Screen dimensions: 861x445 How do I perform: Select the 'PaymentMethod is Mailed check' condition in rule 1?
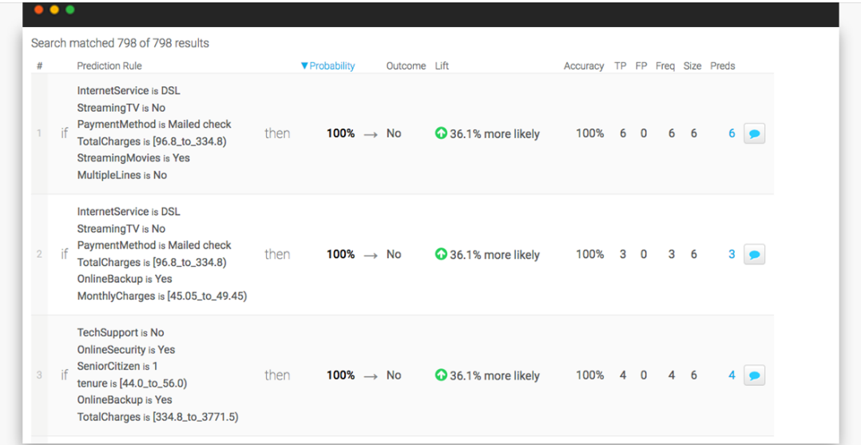pyautogui.click(x=154, y=125)
